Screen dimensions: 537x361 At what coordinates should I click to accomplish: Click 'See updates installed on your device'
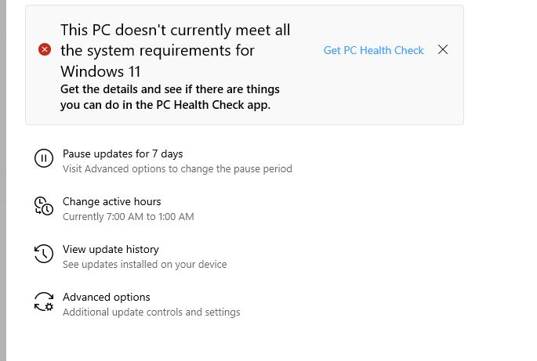coord(144,264)
